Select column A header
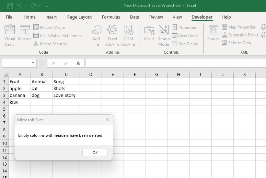This screenshot has height=178, width=266. [20, 74]
